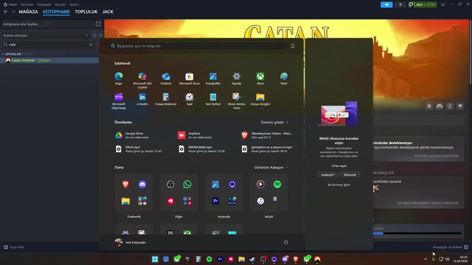Click Steam announcements megaphone button
Screen dimensions: 472x265
[387, 4]
